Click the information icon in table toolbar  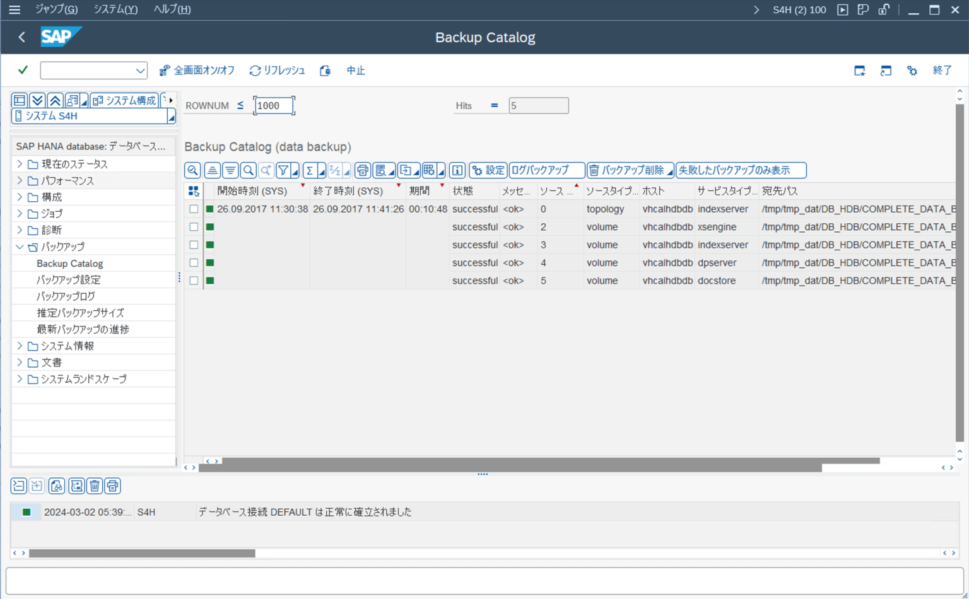(457, 170)
